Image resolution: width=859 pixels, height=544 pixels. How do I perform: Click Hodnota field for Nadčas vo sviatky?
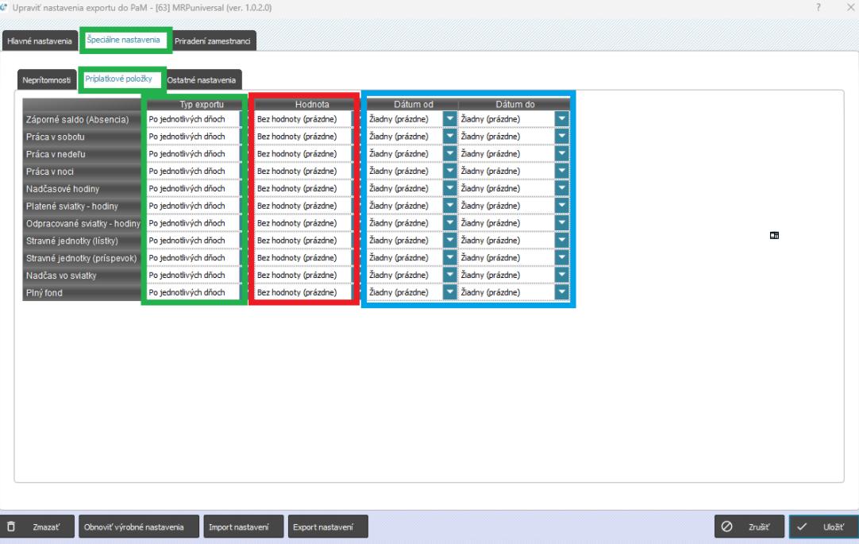[303, 276]
